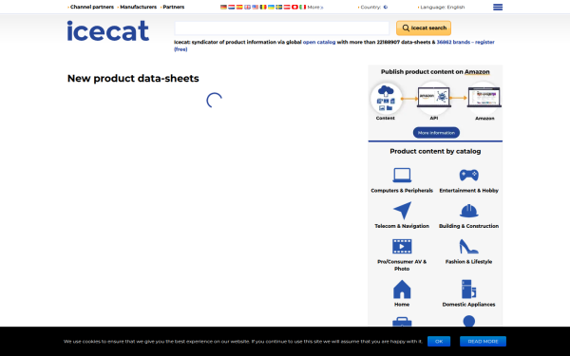Click the Fashion & Lifestyle label
This screenshot has height=356, width=570.
pos(469,262)
